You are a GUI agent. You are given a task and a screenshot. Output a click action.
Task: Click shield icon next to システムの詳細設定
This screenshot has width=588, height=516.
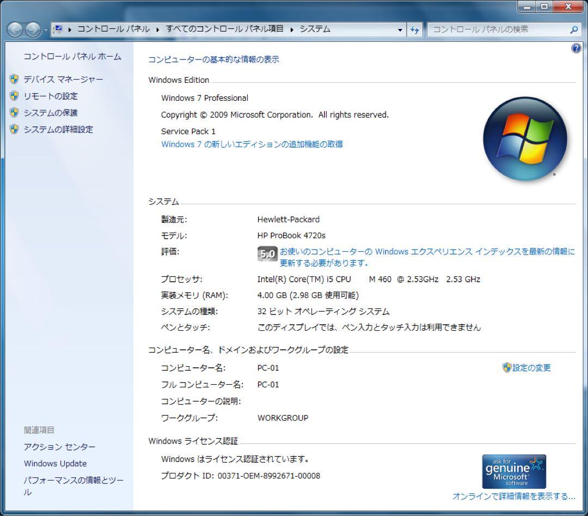pyautogui.click(x=14, y=129)
